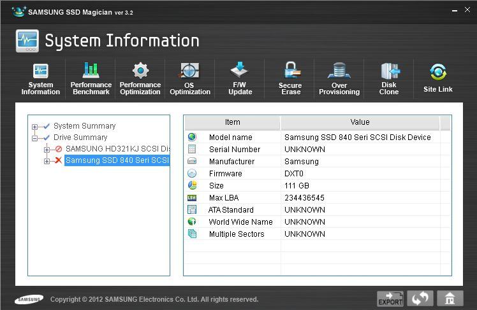Click the Manufacturer row drive icon
Viewport: 477px width, 310px height.
point(192,161)
